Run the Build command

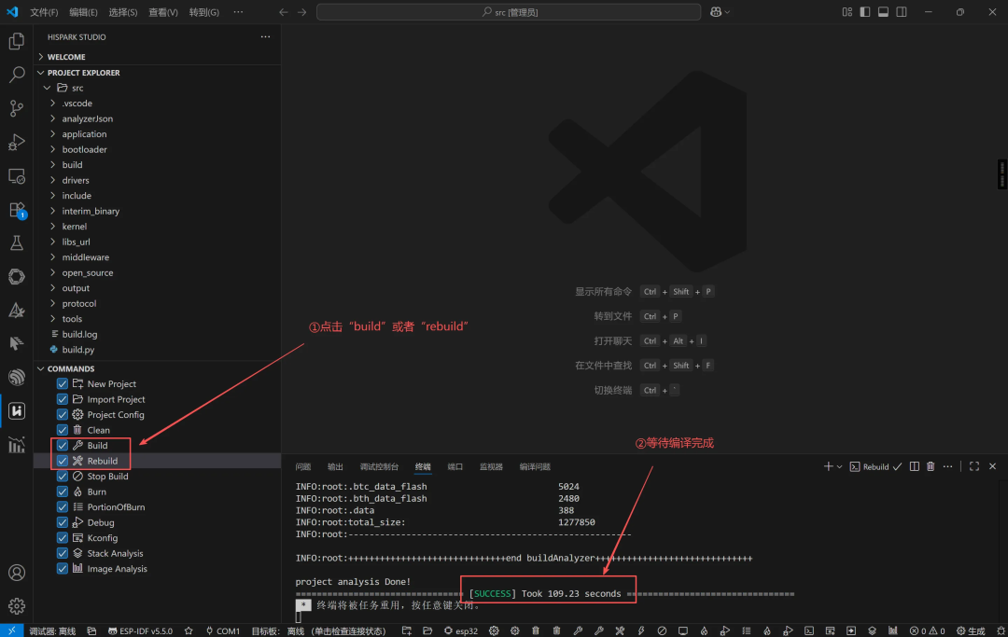click(97, 445)
